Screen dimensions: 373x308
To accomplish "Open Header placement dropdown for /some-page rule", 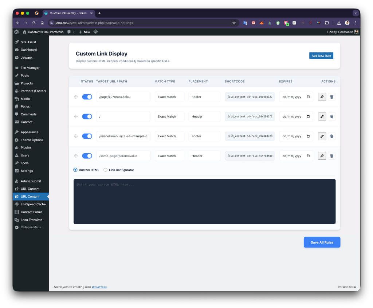I will [204, 156].
